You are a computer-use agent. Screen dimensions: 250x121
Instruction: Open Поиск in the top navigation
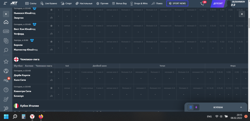(157, 3)
